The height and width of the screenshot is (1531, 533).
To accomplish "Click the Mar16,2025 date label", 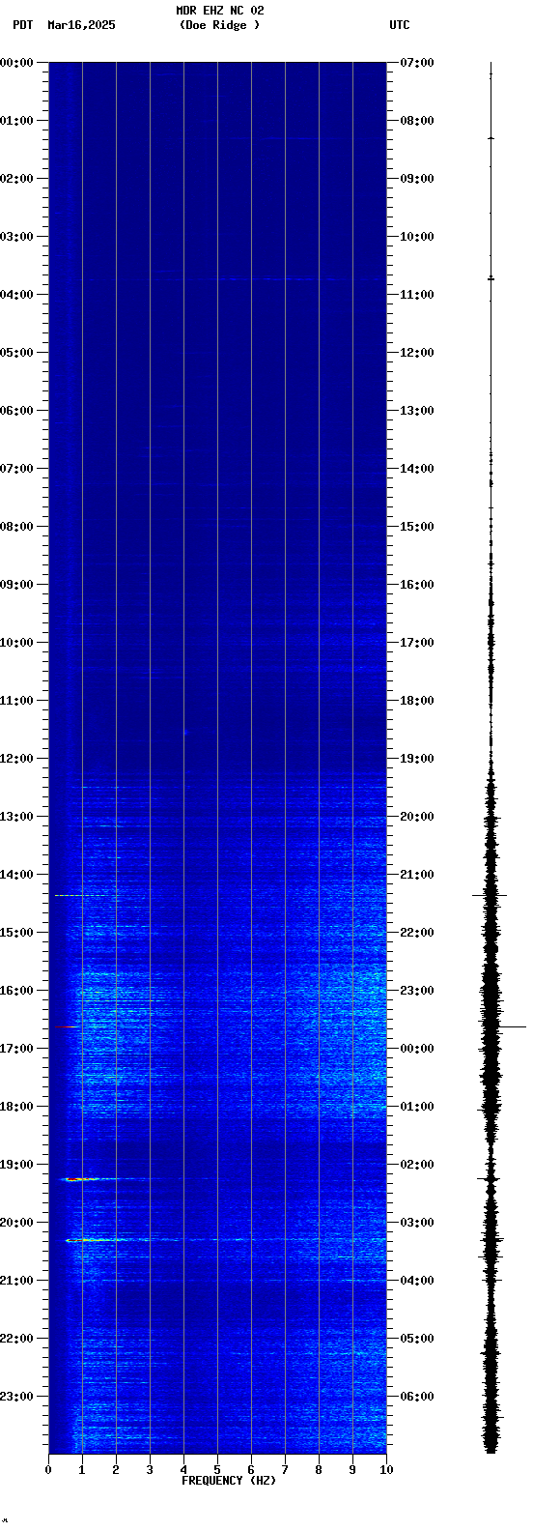I will point(81,25).
